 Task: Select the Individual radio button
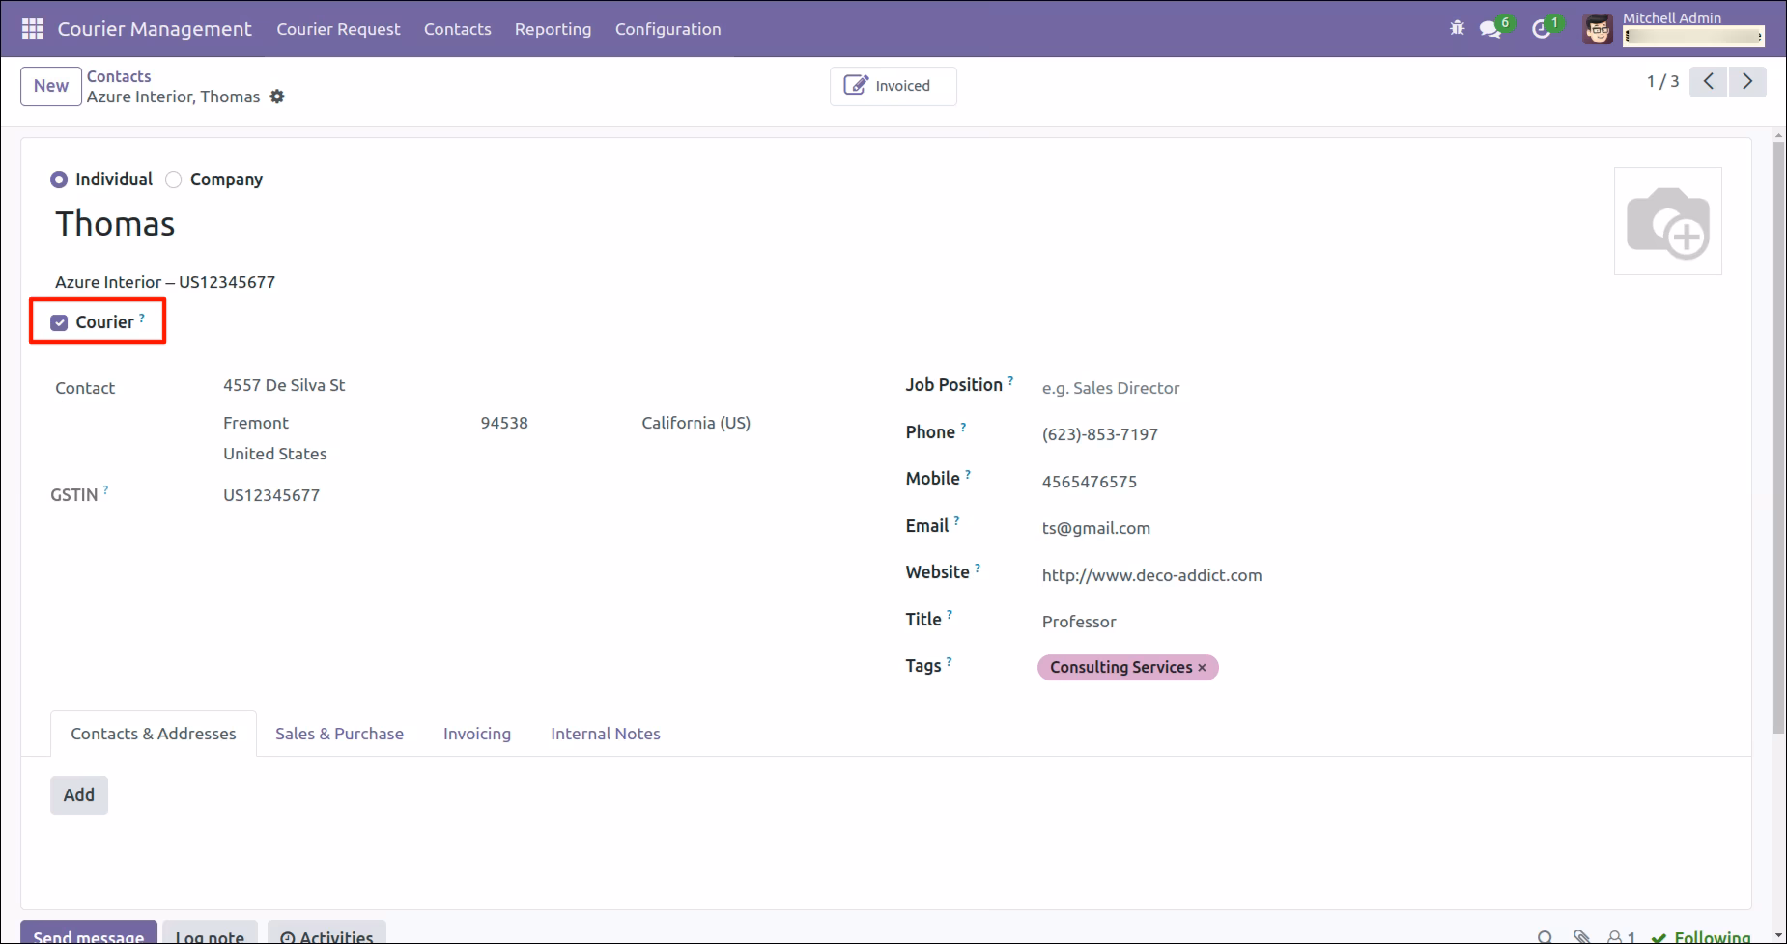coord(59,180)
